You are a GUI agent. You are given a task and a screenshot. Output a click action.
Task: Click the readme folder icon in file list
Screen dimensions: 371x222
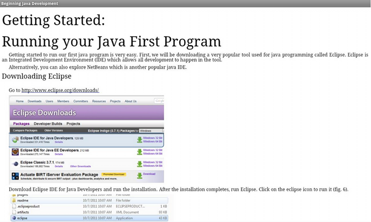[x=14, y=200]
